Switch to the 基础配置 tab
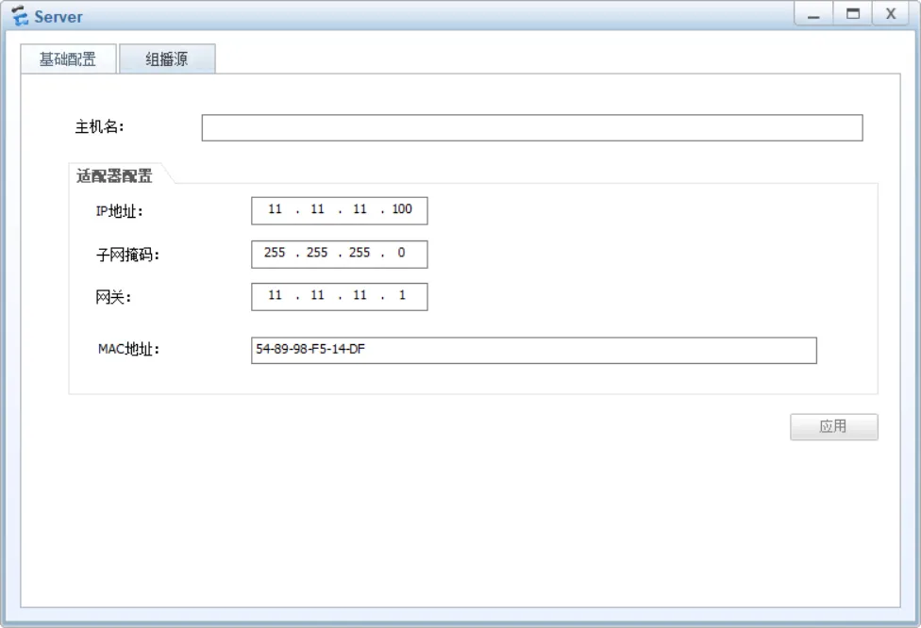 68,58
